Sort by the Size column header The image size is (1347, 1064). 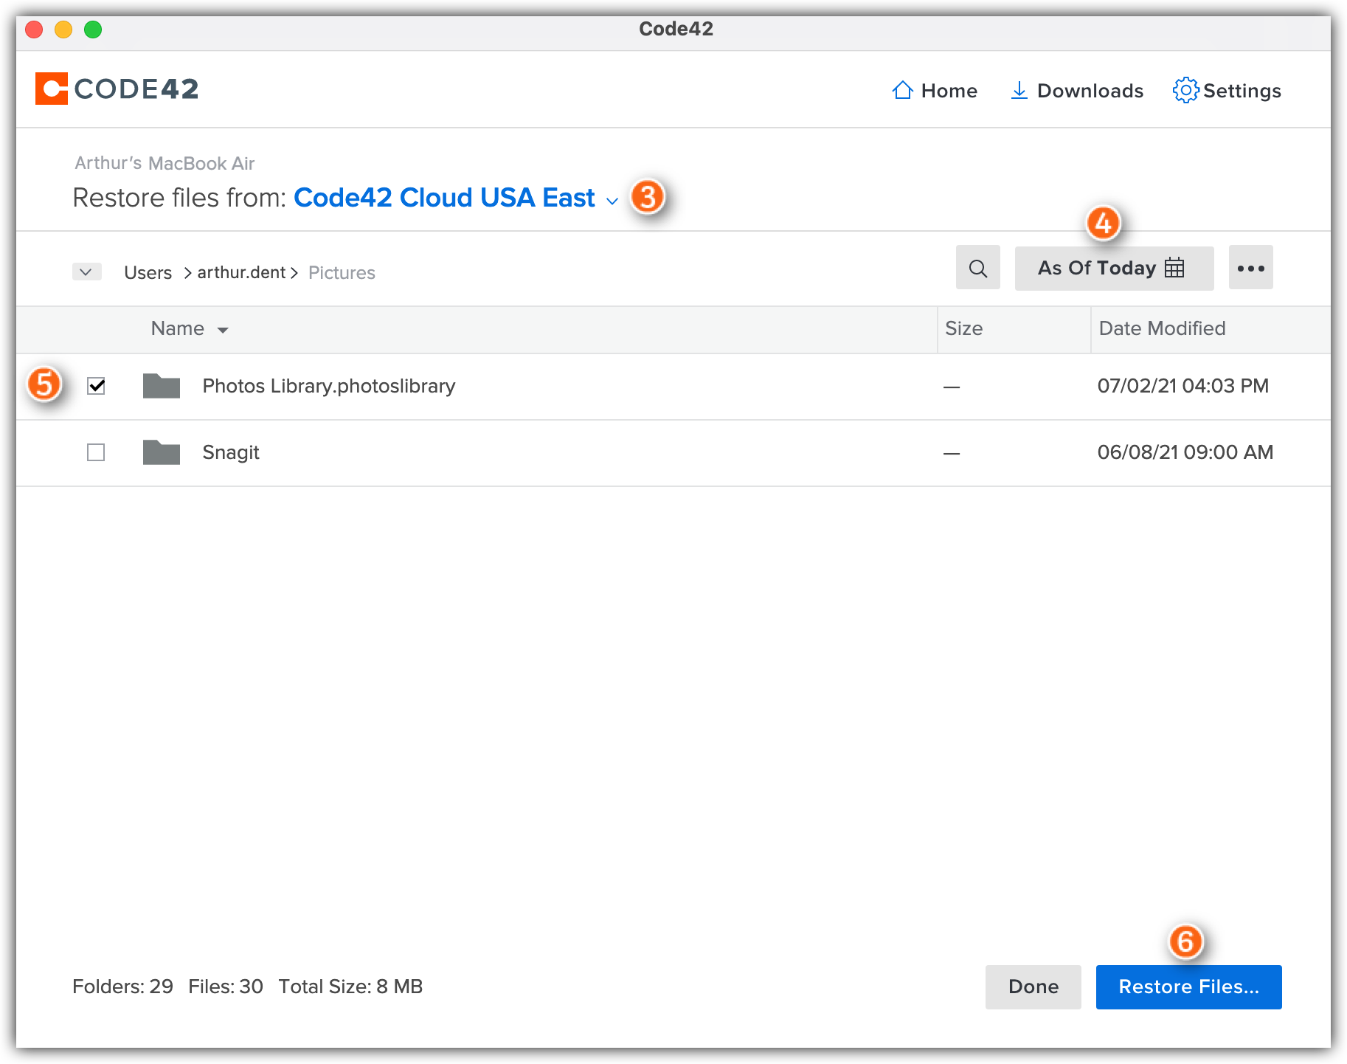pyautogui.click(x=963, y=328)
